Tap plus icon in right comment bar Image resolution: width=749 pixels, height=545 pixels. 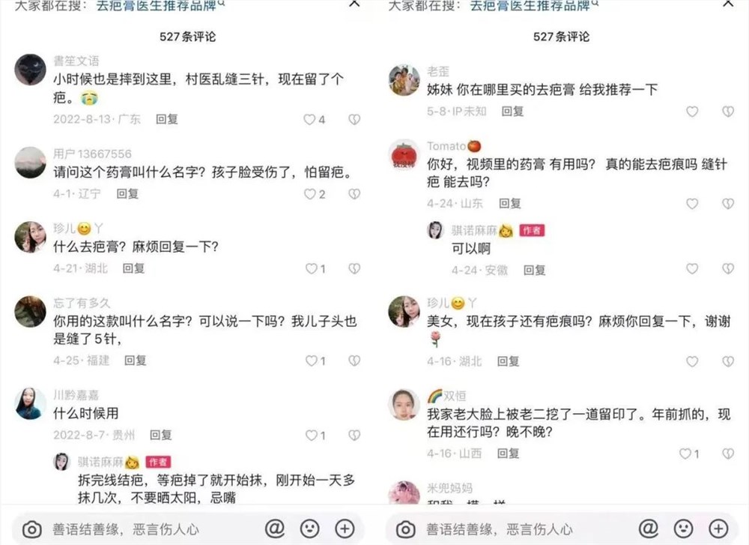(718, 529)
